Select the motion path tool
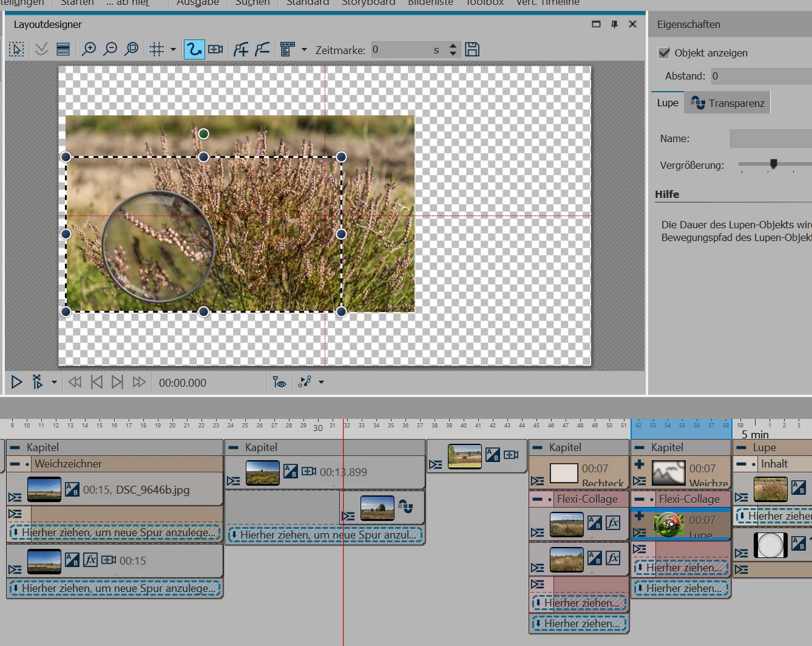The image size is (812, 646). (x=194, y=49)
